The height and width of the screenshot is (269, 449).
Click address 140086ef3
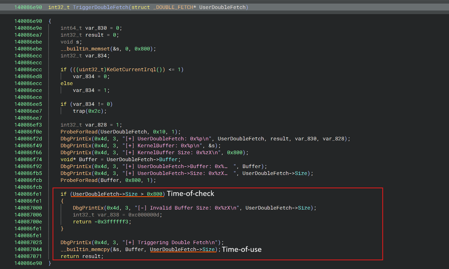tap(28, 125)
